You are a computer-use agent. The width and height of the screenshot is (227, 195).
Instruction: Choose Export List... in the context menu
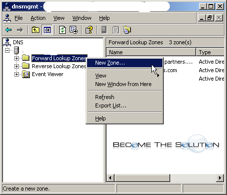pos(124,105)
